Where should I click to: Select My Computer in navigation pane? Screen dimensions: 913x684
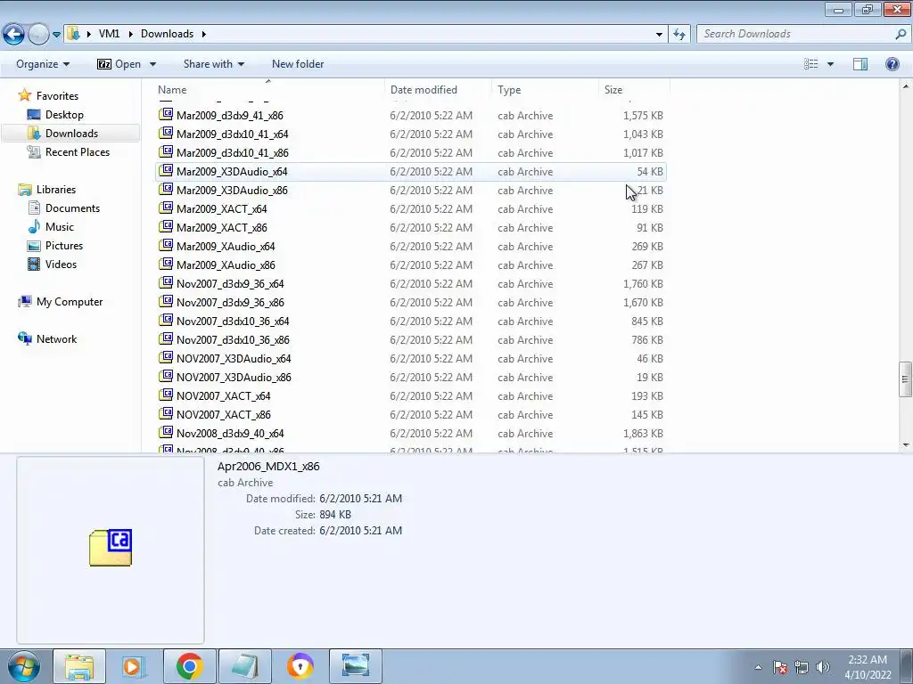click(x=70, y=302)
